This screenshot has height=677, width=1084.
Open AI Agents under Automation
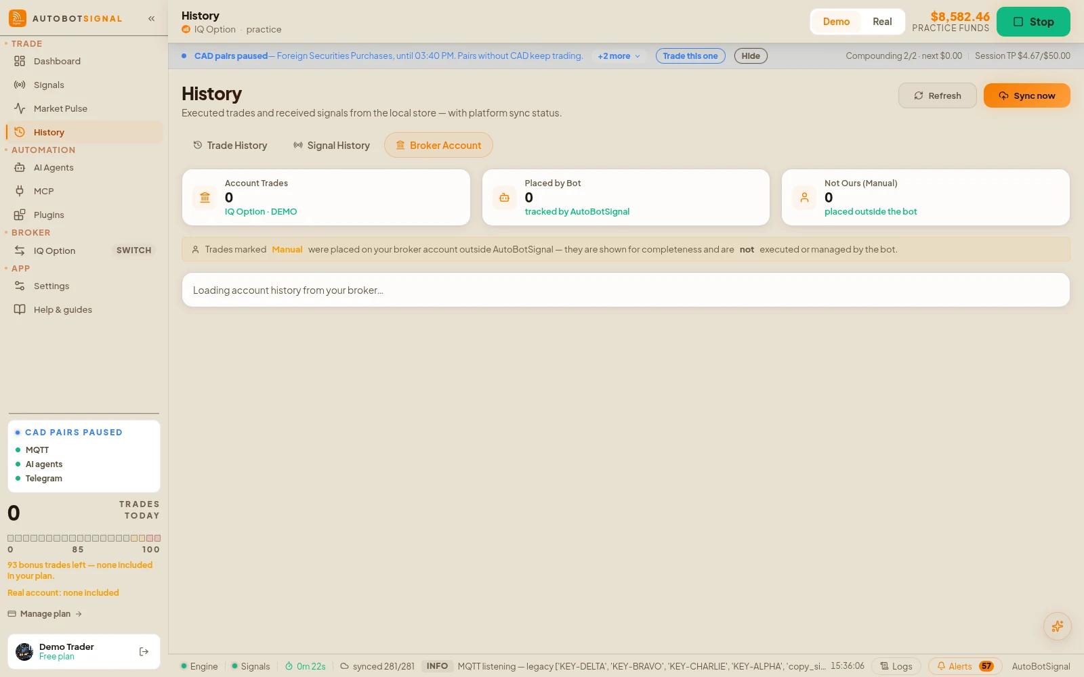tap(84, 167)
